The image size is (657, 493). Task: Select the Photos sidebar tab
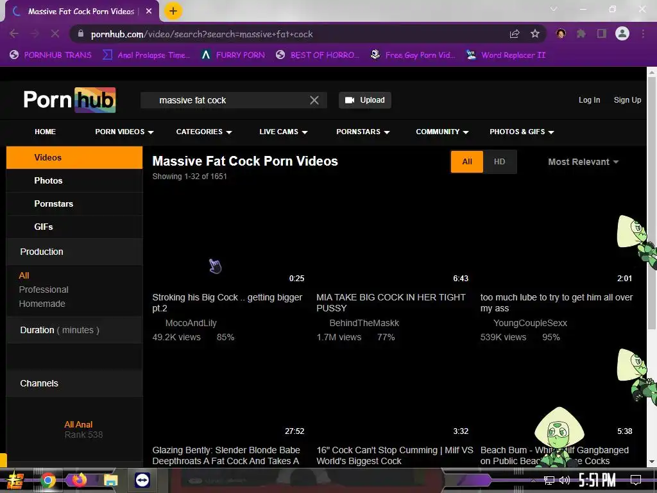click(74, 180)
